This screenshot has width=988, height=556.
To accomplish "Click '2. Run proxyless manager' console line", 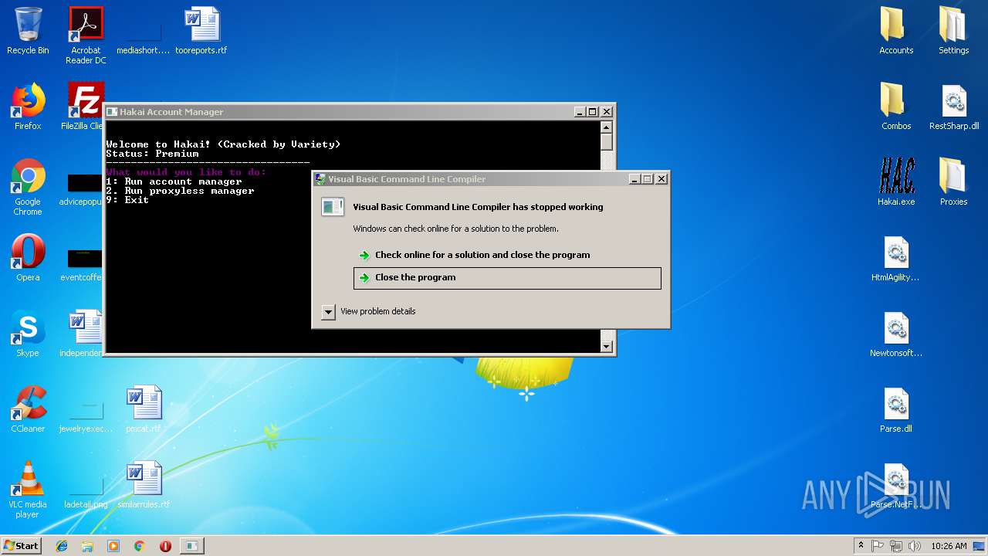I will [180, 191].
